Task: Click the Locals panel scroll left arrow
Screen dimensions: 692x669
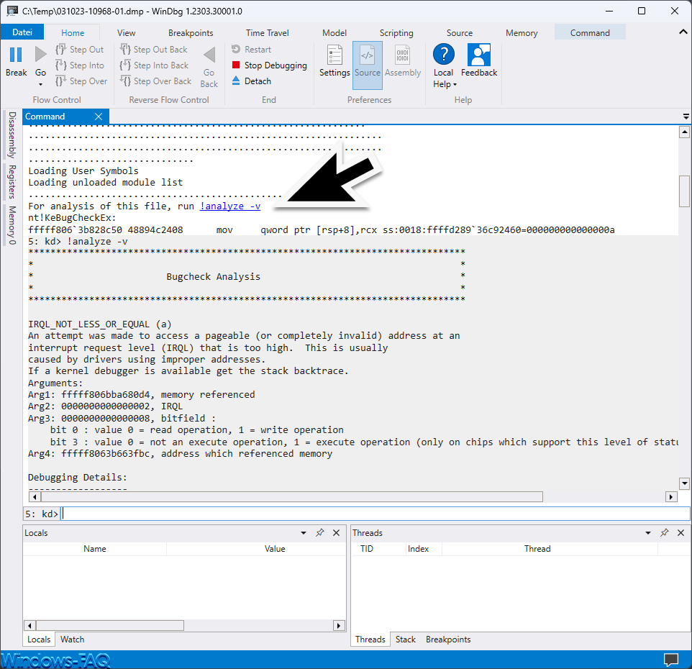Action: (29, 625)
